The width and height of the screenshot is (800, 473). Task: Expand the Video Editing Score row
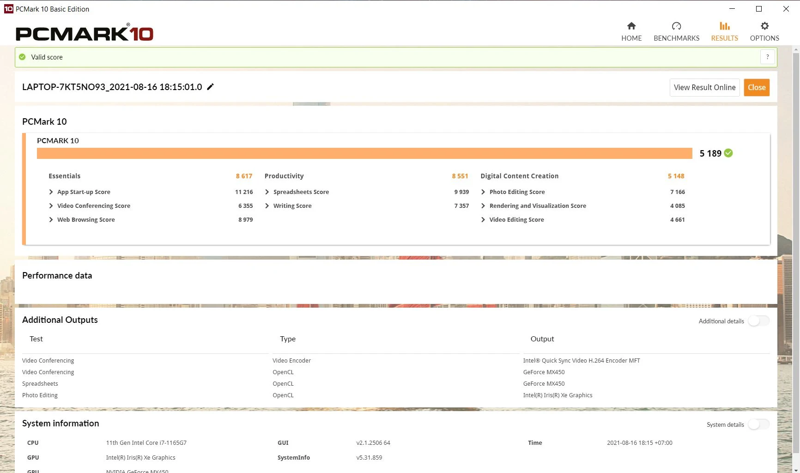tap(483, 219)
